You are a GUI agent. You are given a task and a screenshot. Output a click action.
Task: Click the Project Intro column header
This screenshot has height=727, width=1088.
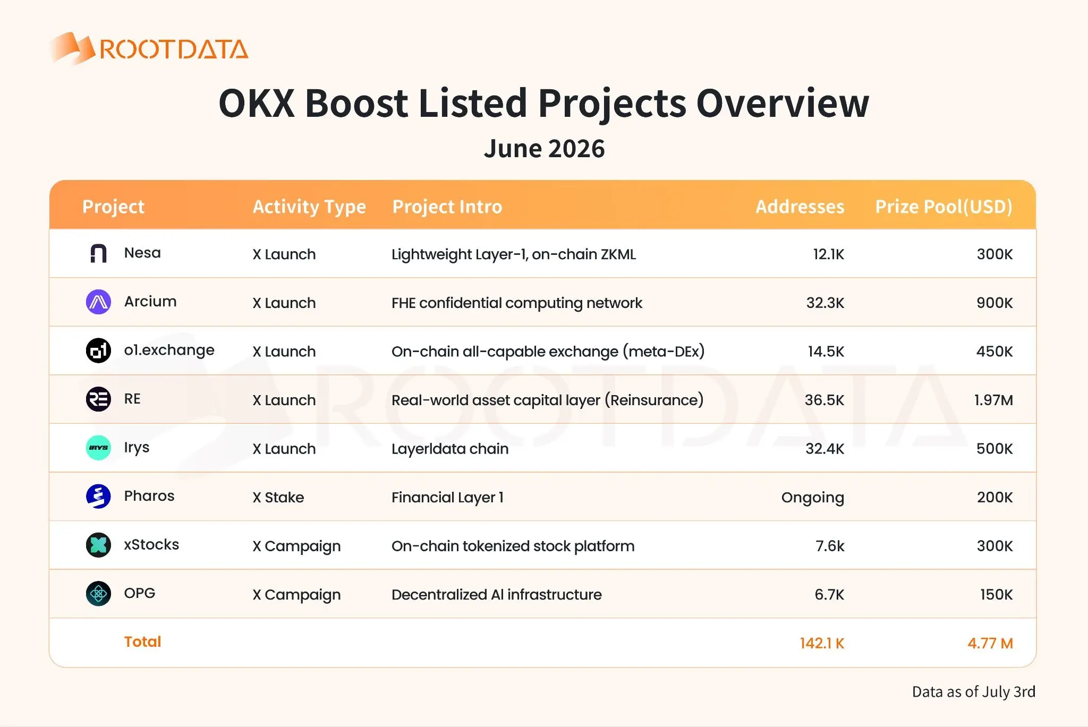click(447, 207)
